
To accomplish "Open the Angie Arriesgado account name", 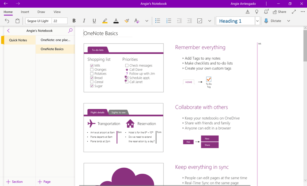I will (x=243, y=3).
